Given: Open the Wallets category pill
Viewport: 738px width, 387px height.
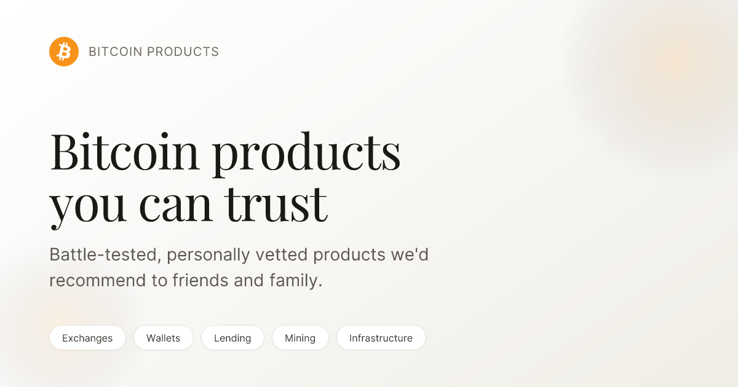Looking at the screenshot, I should click(x=164, y=338).
